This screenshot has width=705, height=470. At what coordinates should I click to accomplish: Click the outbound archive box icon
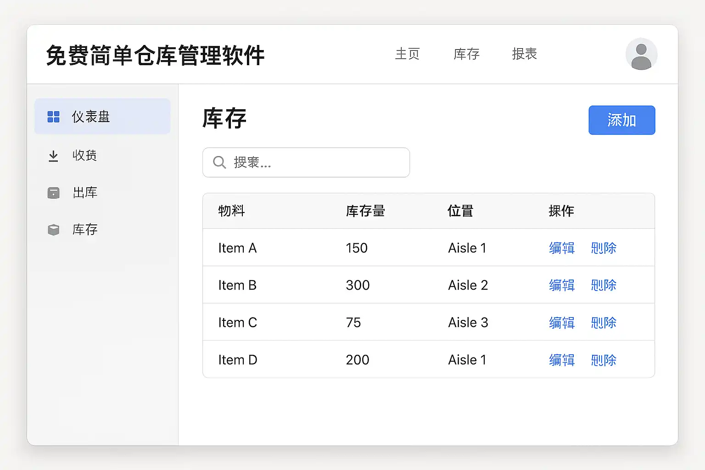click(54, 193)
